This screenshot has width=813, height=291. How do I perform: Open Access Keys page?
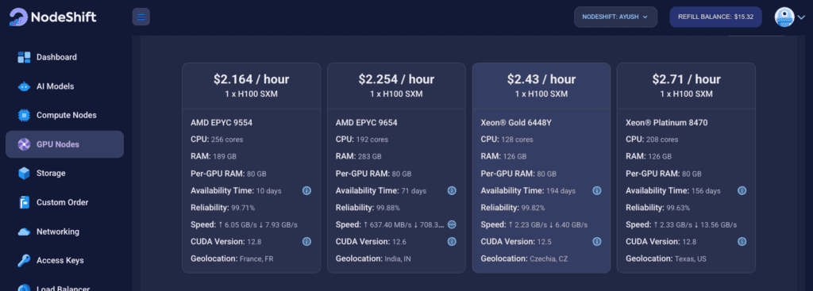tap(65, 260)
